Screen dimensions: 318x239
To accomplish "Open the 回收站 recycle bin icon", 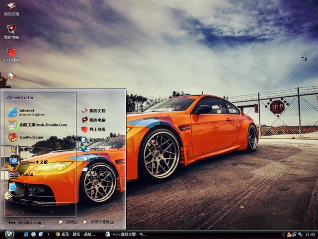I will [x=11, y=77].
